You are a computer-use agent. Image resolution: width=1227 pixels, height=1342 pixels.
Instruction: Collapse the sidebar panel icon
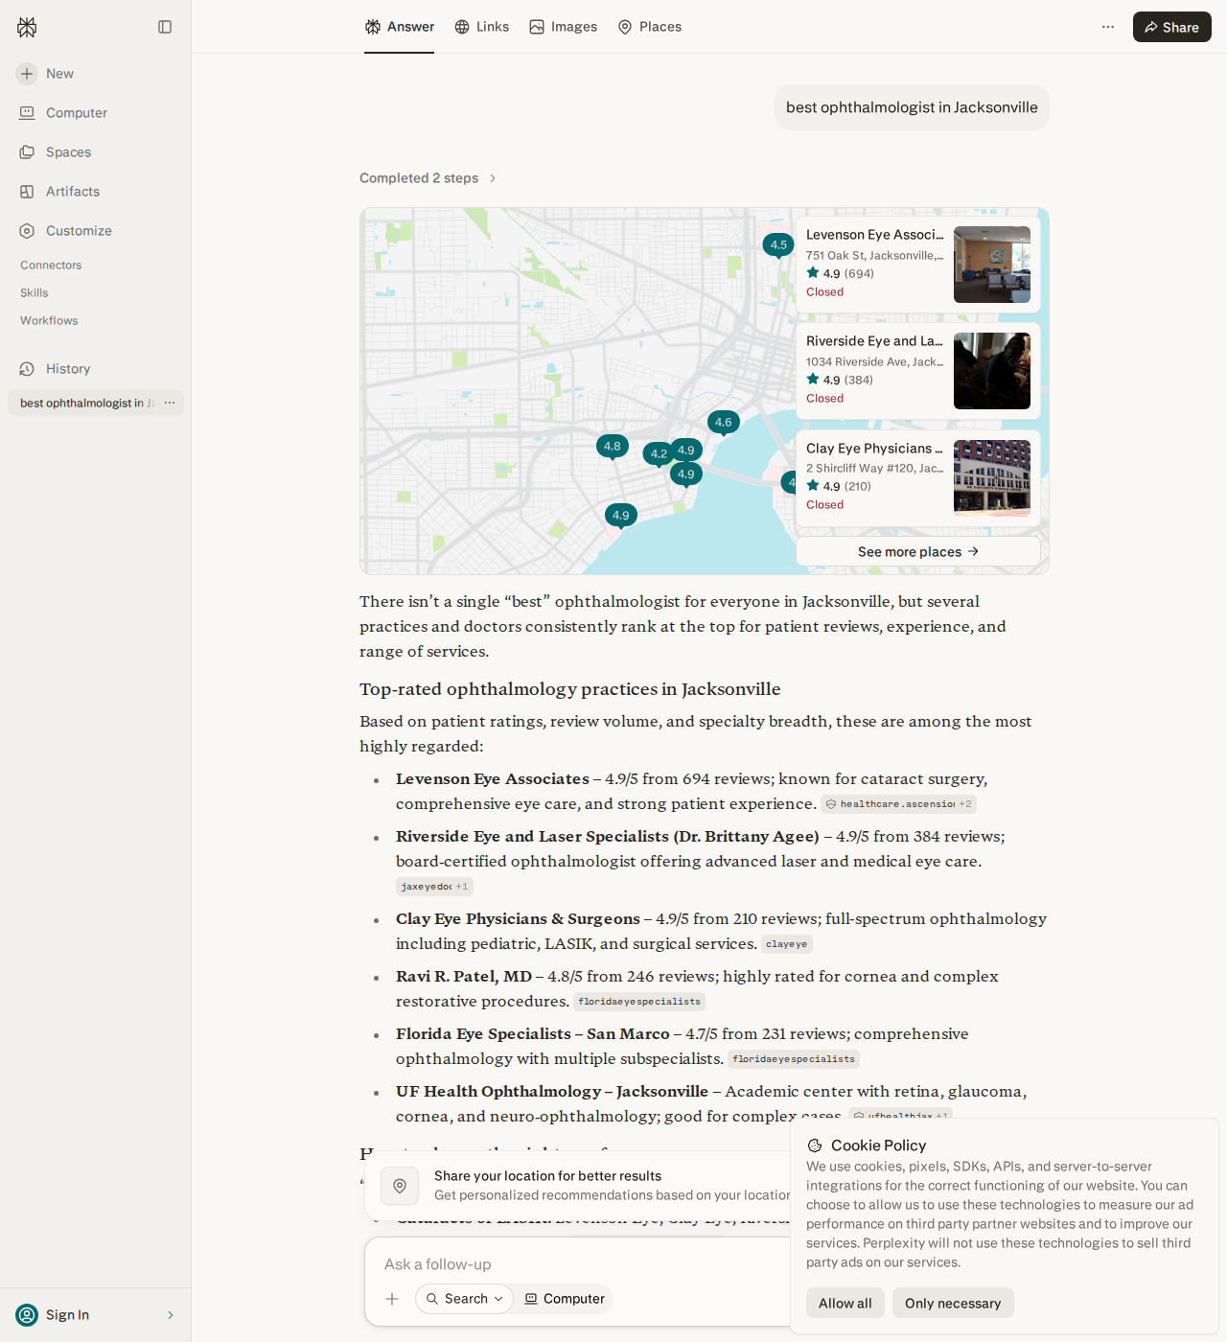tap(165, 27)
